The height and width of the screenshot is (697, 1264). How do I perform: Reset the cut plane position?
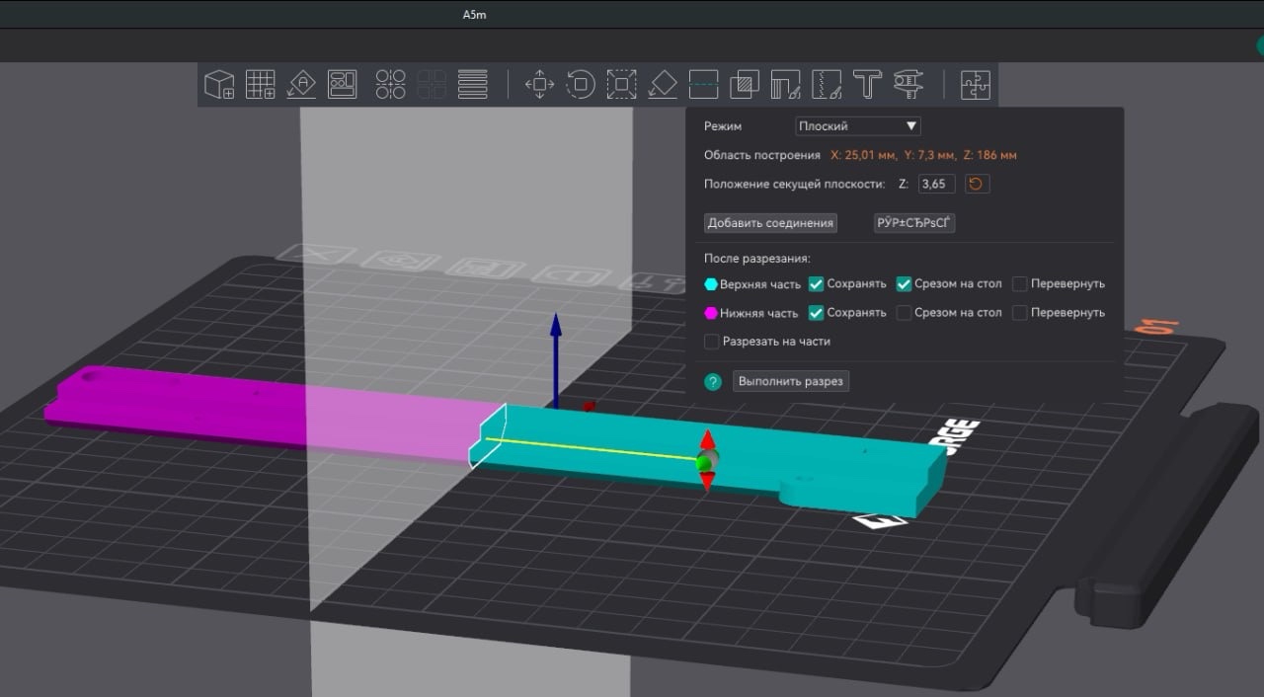point(977,184)
